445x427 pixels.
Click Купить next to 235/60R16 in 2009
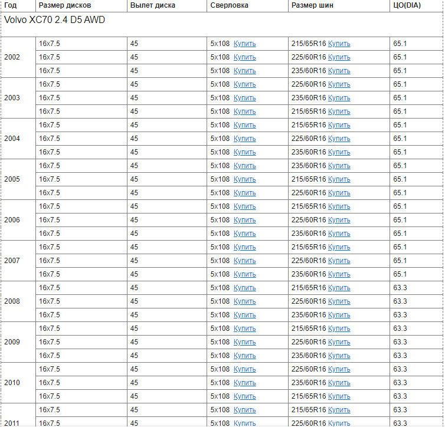pyautogui.click(x=339, y=356)
